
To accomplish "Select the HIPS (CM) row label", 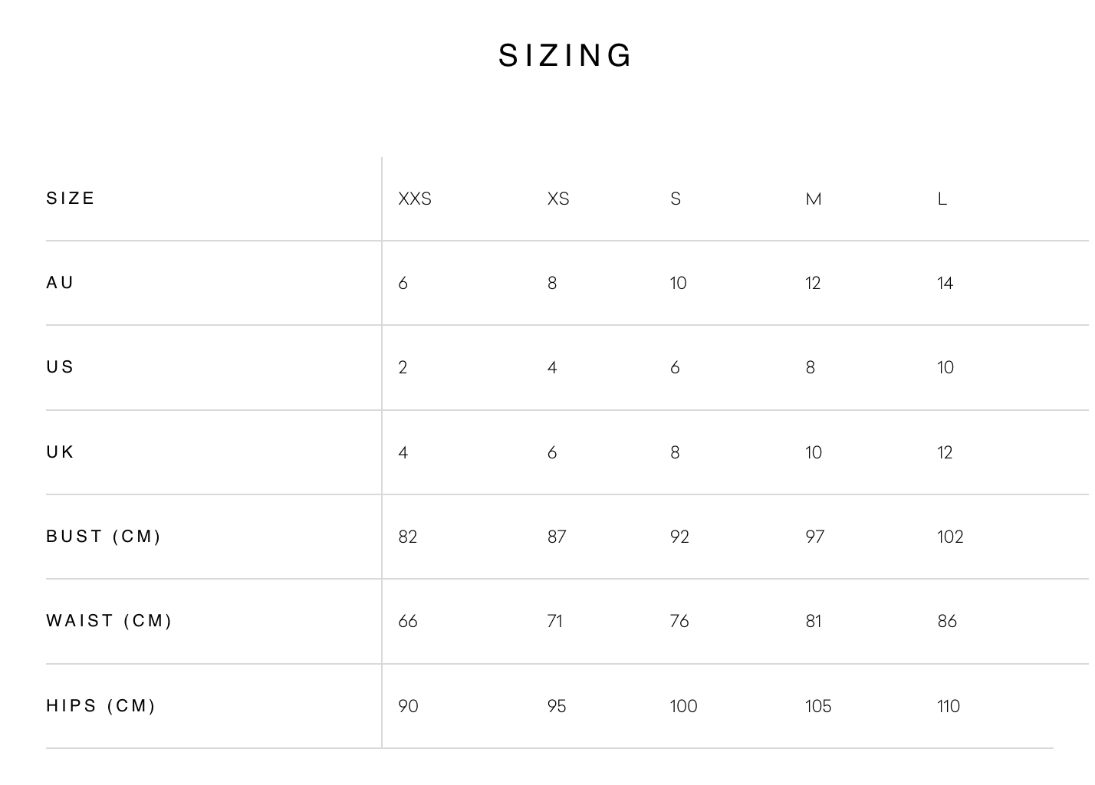I will (100, 706).
